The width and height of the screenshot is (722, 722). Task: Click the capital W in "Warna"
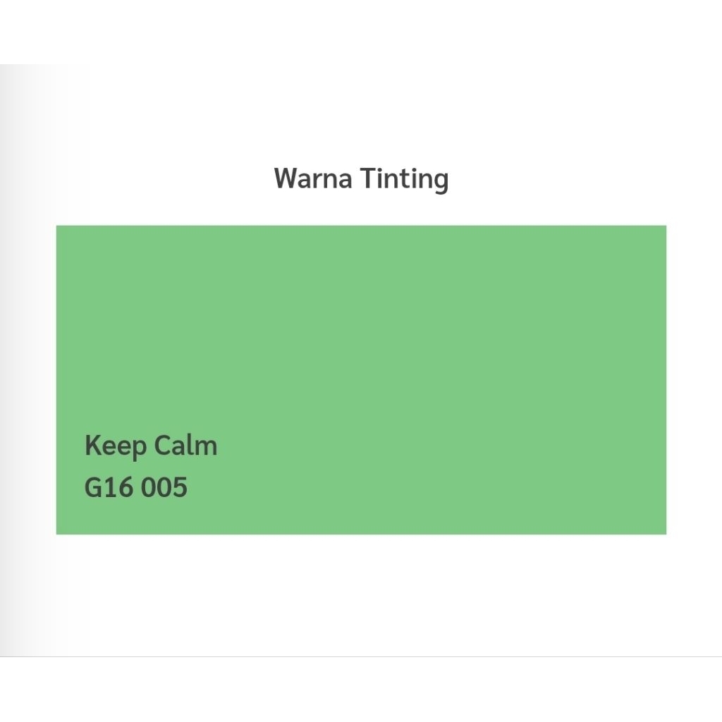pyautogui.click(x=286, y=178)
